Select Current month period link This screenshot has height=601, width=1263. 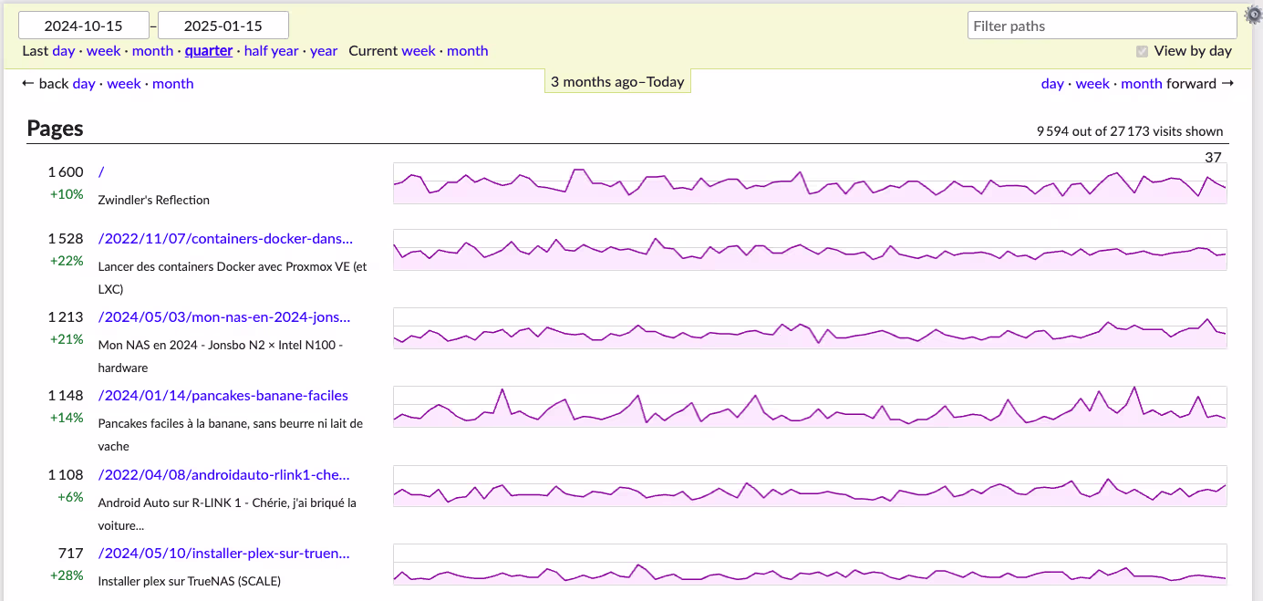[x=468, y=51]
